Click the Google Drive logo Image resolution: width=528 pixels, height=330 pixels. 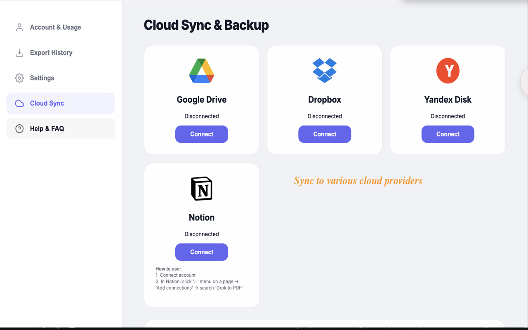(x=202, y=71)
